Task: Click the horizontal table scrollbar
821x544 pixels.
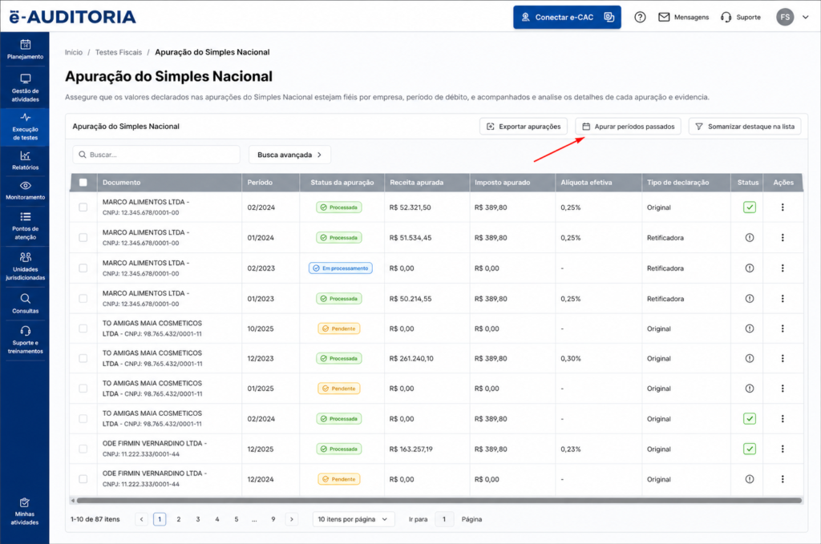Action: click(x=439, y=501)
